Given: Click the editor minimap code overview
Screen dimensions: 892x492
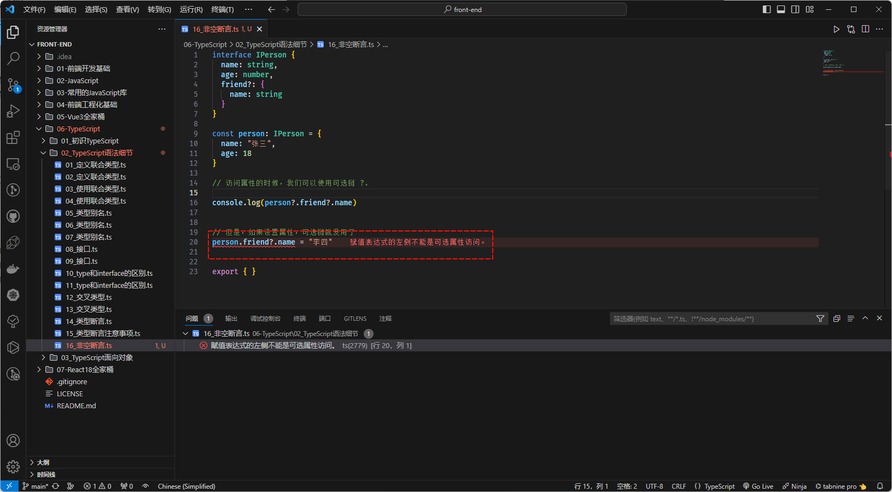Looking at the screenshot, I should [834, 63].
